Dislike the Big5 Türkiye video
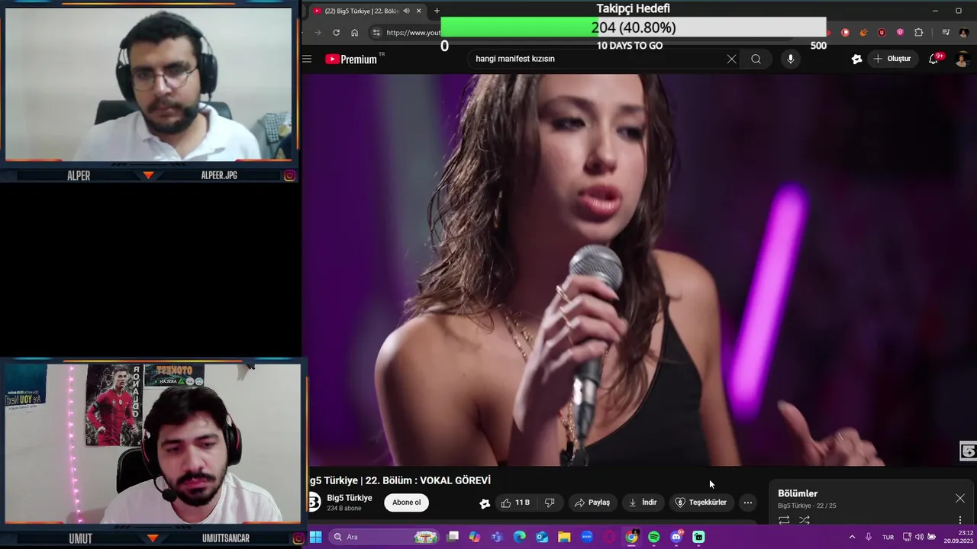 [550, 502]
